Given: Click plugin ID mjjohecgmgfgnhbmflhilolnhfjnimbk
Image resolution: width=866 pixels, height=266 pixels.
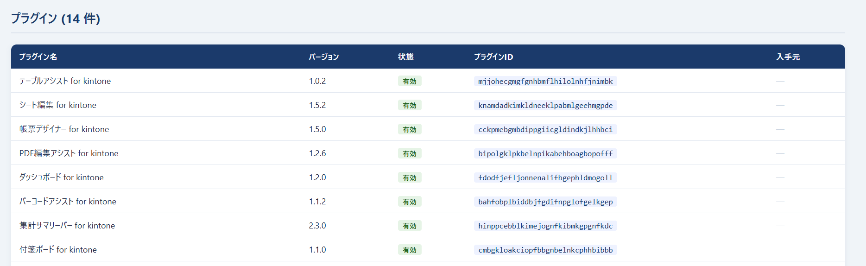Looking at the screenshot, I should (x=545, y=81).
